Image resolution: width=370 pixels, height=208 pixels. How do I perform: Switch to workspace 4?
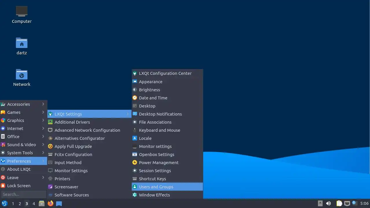[x=34, y=204]
